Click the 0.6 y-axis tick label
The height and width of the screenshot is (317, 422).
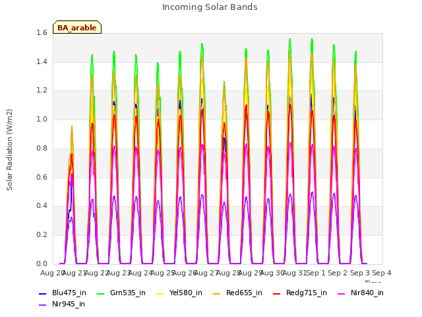[42, 177]
